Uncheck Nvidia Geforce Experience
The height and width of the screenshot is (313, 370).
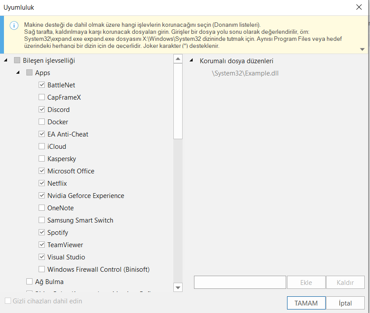42,195
